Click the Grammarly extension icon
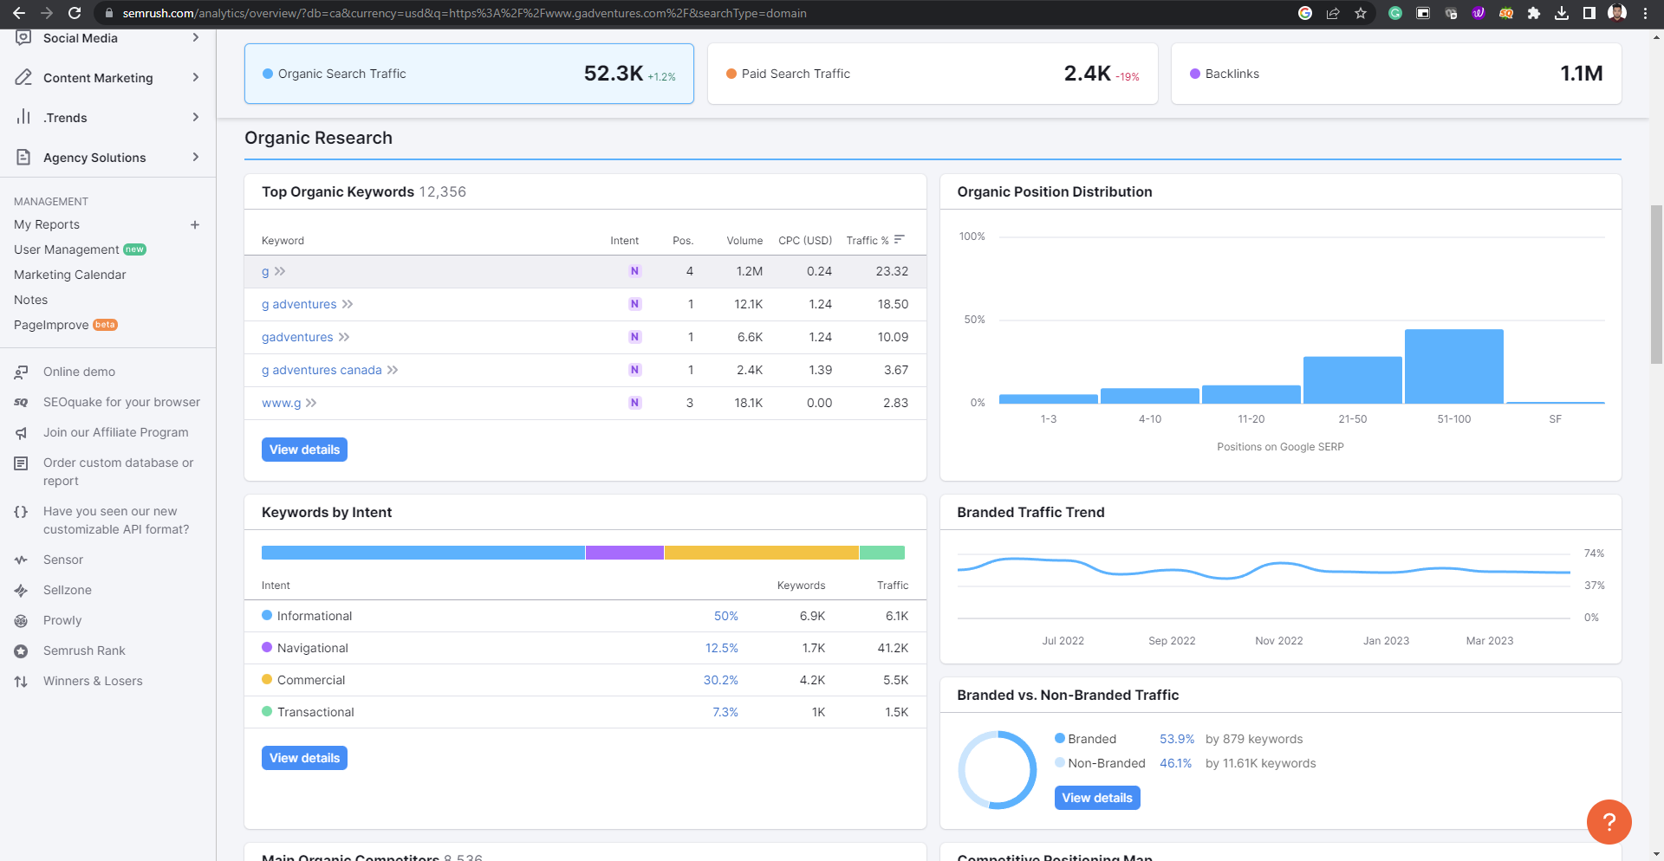The width and height of the screenshot is (1664, 861). pos(1395,13)
